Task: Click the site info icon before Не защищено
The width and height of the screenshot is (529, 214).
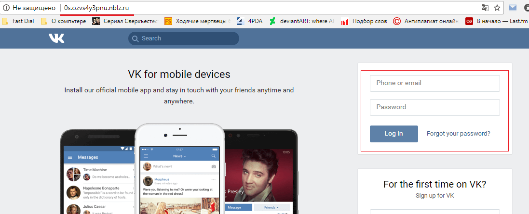Action: [x=6, y=7]
